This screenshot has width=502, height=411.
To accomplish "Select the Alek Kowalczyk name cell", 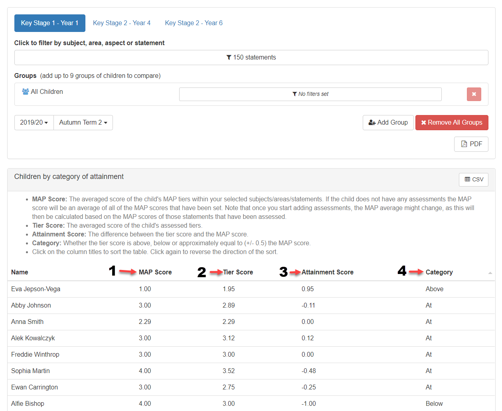I will click(33, 338).
